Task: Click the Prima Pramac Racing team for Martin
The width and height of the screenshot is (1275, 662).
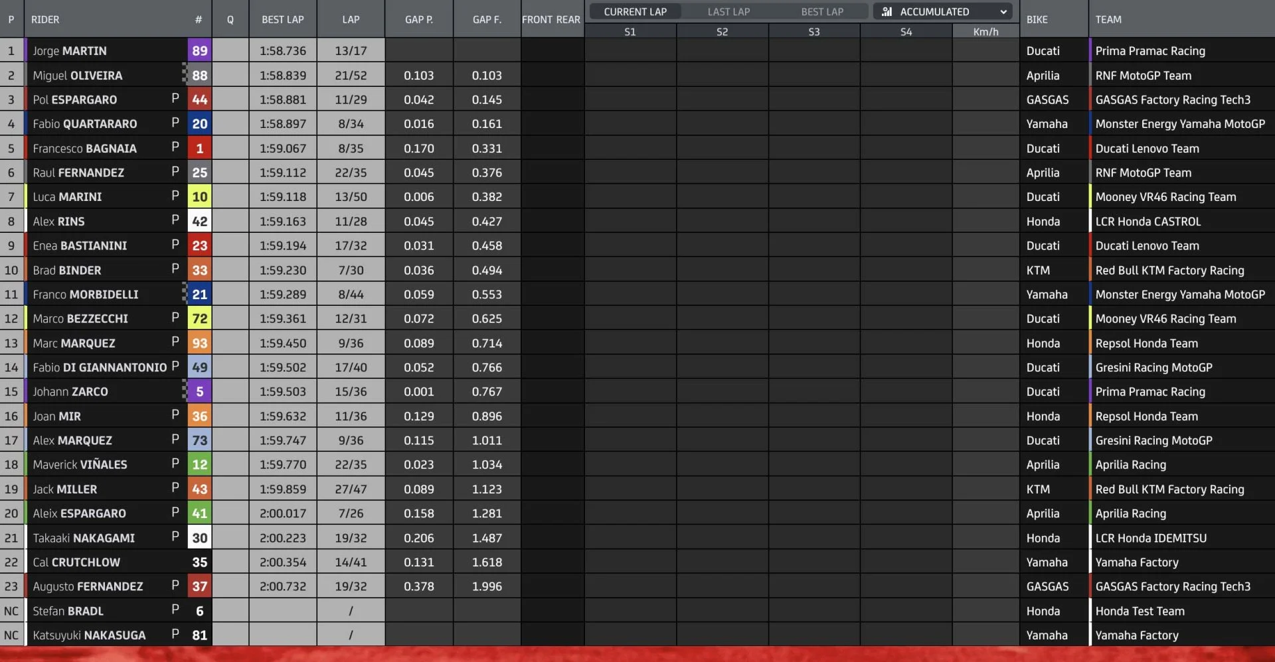Action: (x=1150, y=51)
